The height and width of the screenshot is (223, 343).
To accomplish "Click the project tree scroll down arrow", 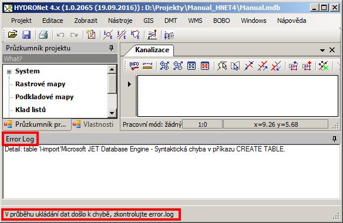I will (x=112, y=113).
